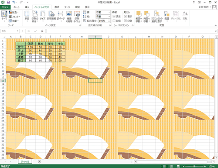This screenshot has width=218, height=168.
Task: Click the Insert Function fx button
Action: coord(42,31)
